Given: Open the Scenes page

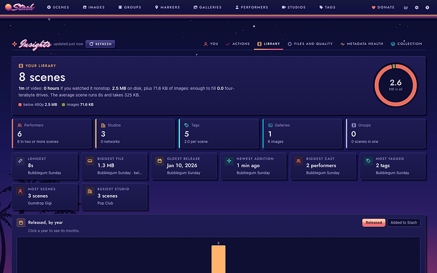Looking at the screenshot, I should 58,7.
